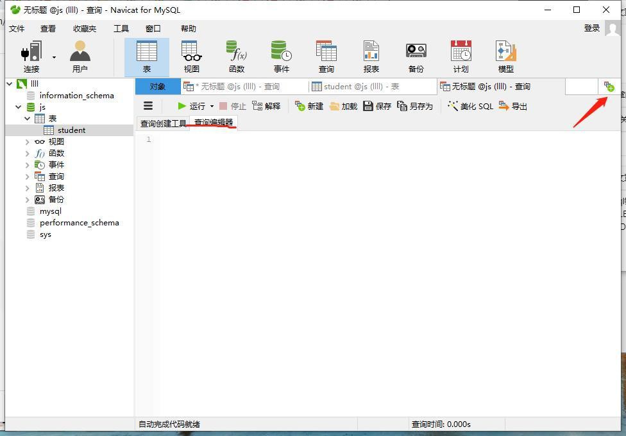
Task: Switch to '* 无标题 @js (llll) - 查询' tab
Action: click(x=244, y=86)
